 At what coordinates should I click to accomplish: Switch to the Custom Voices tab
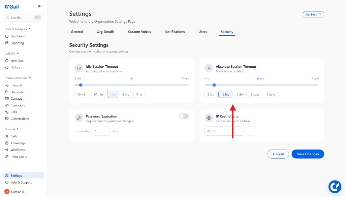click(139, 32)
